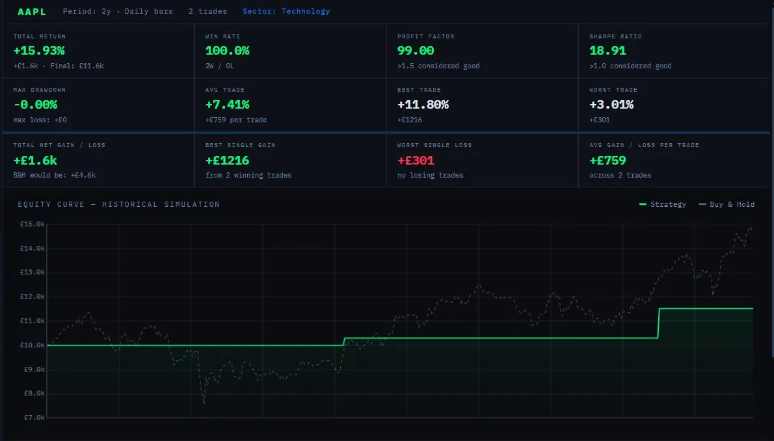Image resolution: width=774 pixels, height=441 pixels.
Task: Click the Best Trade +11.80% value
Action: [423, 104]
